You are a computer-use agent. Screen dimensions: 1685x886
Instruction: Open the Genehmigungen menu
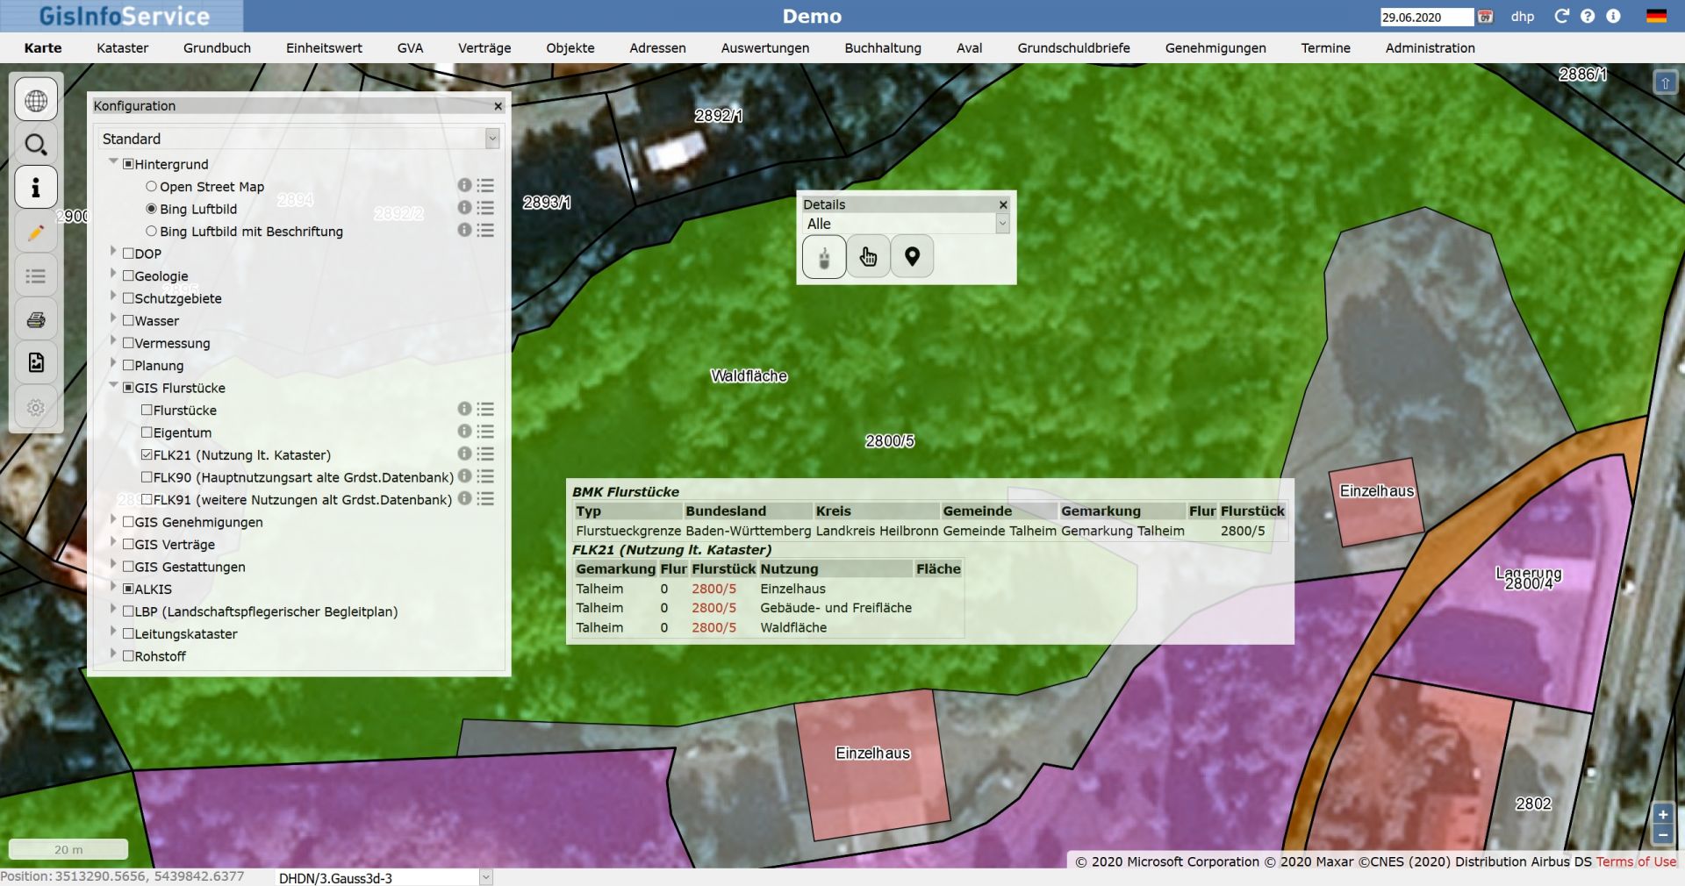1215,48
